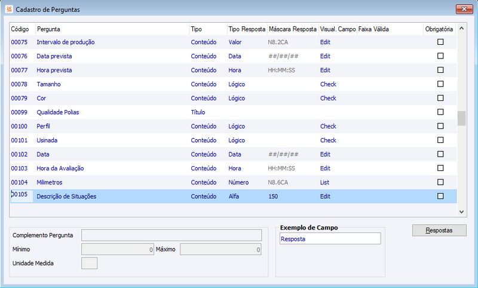Click the mask N8.2CA cell
This screenshot has height=288, width=478.
click(x=278, y=42)
